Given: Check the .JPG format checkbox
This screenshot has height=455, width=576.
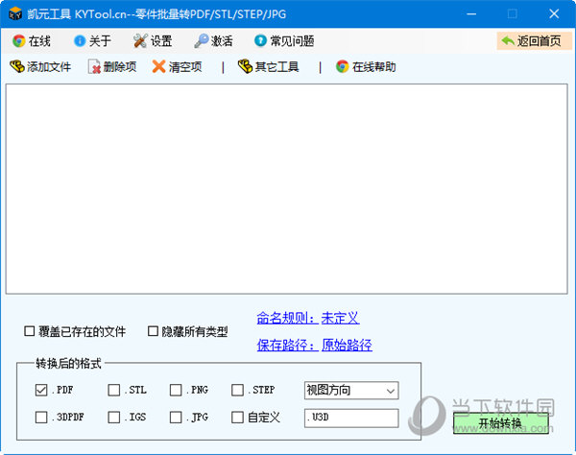Looking at the screenshot, I should tap(176, 418).
